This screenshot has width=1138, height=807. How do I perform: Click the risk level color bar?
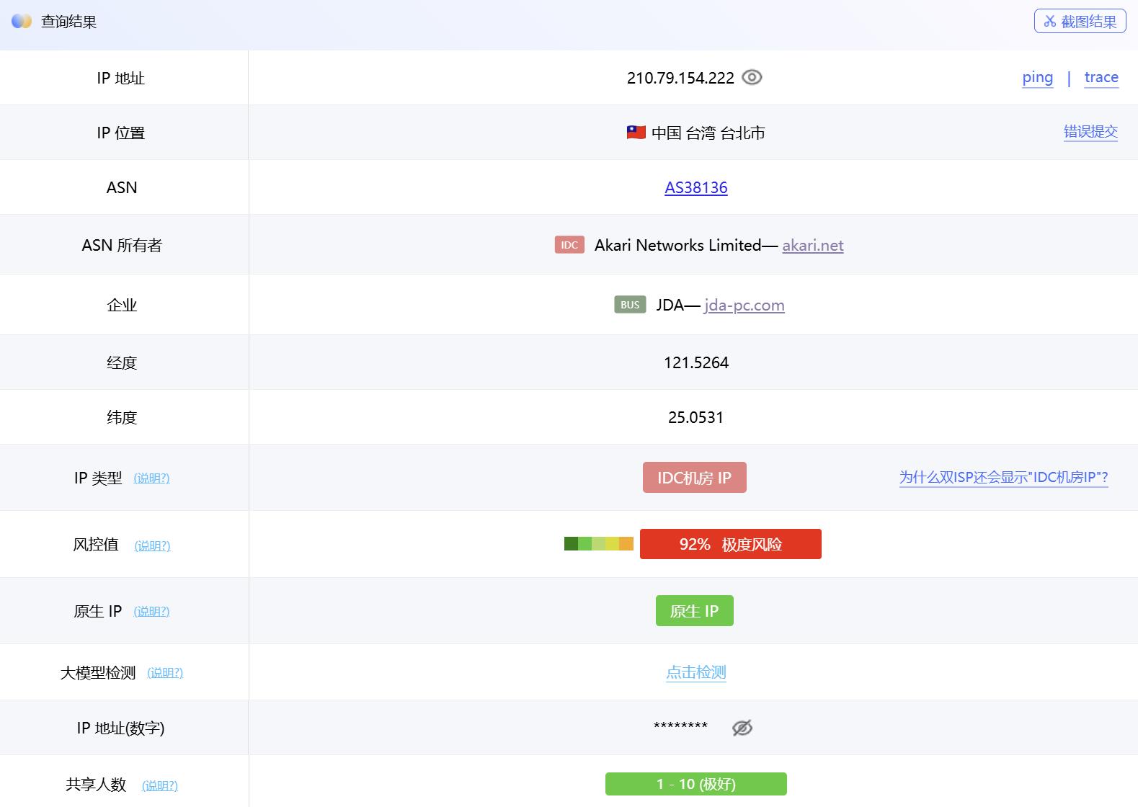click(x=598, y=544)
